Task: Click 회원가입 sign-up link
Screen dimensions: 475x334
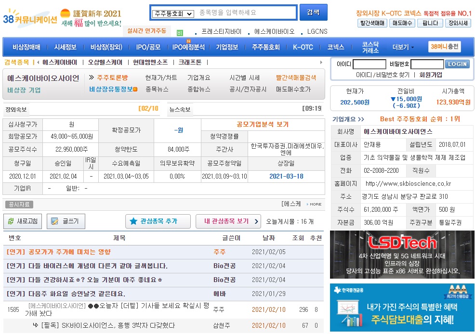Action: pyautogui.click(x=431, y=75)
